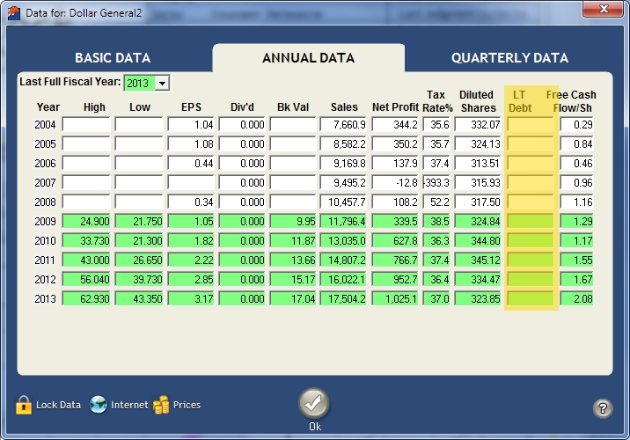Click the Lock Data padlock icon
Viewport: 630px width, 440px height.
(23, 405)
